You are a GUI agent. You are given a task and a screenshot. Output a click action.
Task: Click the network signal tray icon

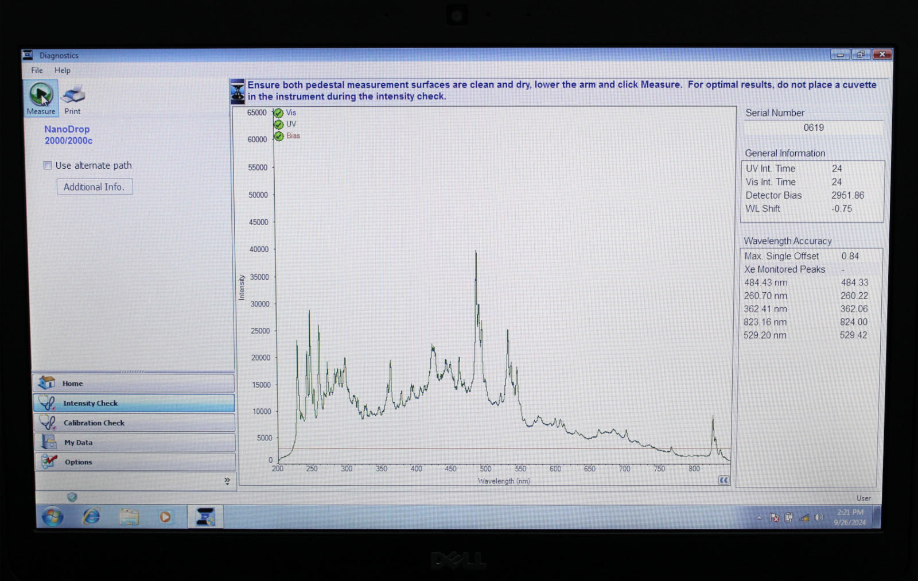tap(804, 517)
